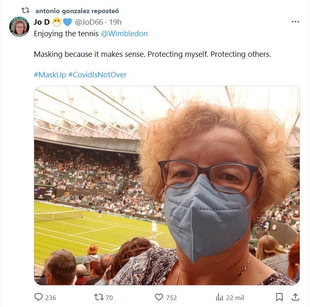Screen dimensions: 310x307
Task: Click 'antonio gonzalez reposteó' link
Action: pos(77,11)
